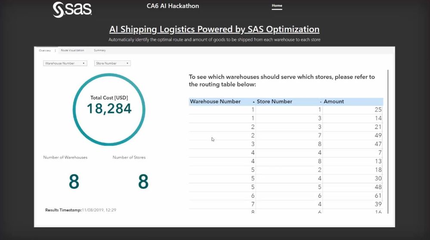
Task: Switch to the Summary tab
Action: pyautogui.click(x=99, y=50)
